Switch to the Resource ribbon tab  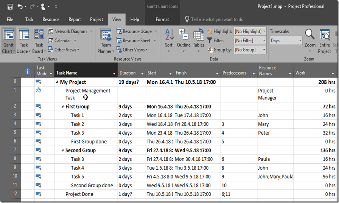coord(51,19)
